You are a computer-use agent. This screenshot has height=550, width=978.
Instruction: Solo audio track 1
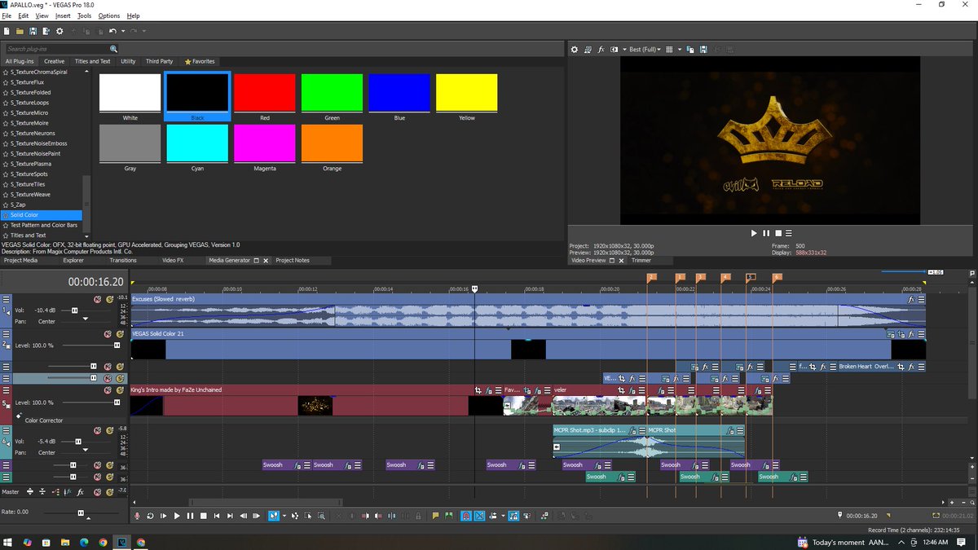108,300
